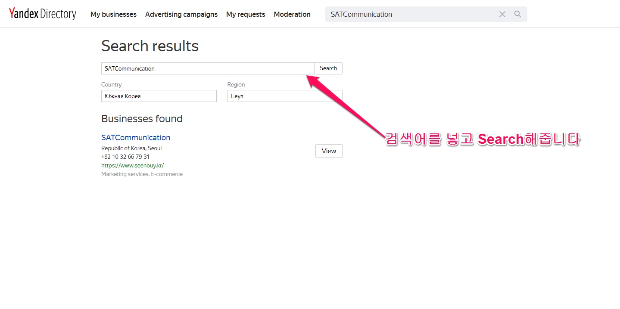Click the phone number +82 10 32 66 79 31

pos(125,157)
